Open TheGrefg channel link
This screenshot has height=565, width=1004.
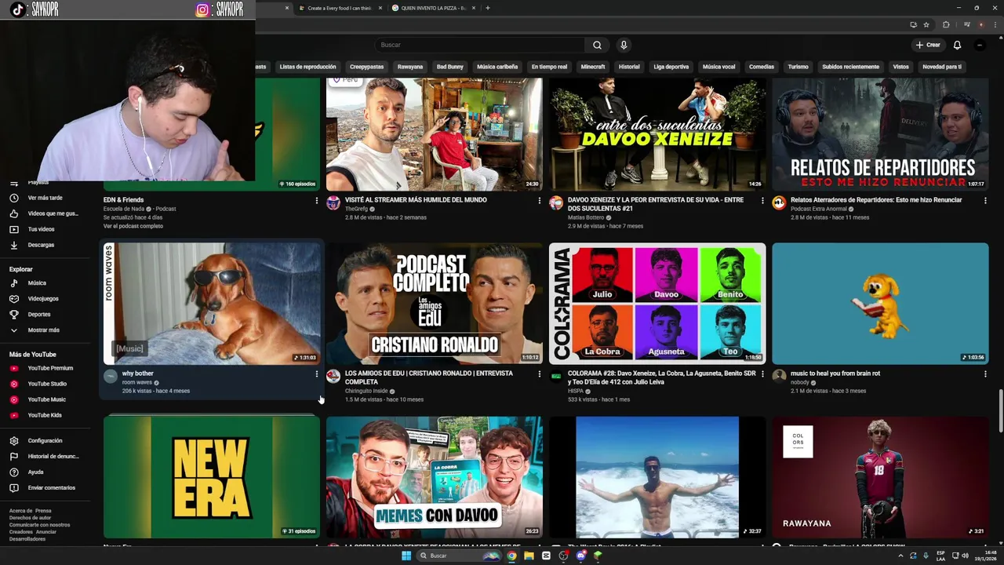click(356, 209)
